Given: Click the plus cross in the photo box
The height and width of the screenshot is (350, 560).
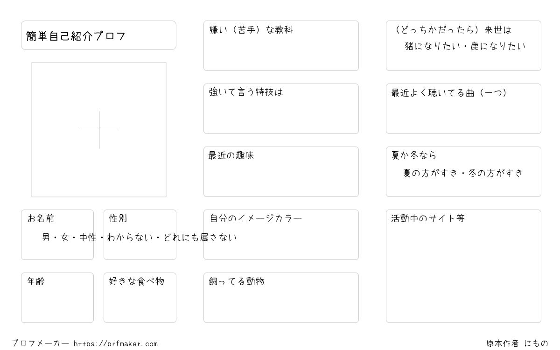Looking at the screenshot, I should click(x=99, y=130).
